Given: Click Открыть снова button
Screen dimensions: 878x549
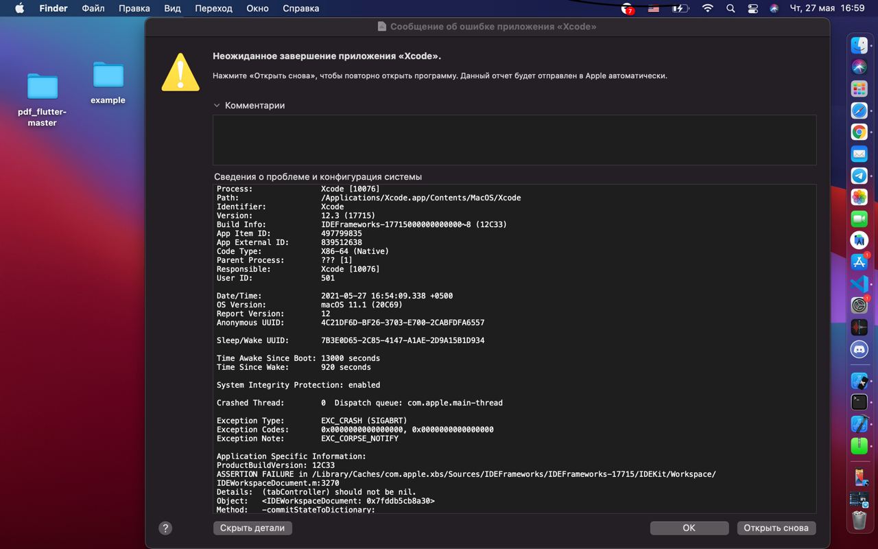Looking at the screenshot, I should coord(776,528).
